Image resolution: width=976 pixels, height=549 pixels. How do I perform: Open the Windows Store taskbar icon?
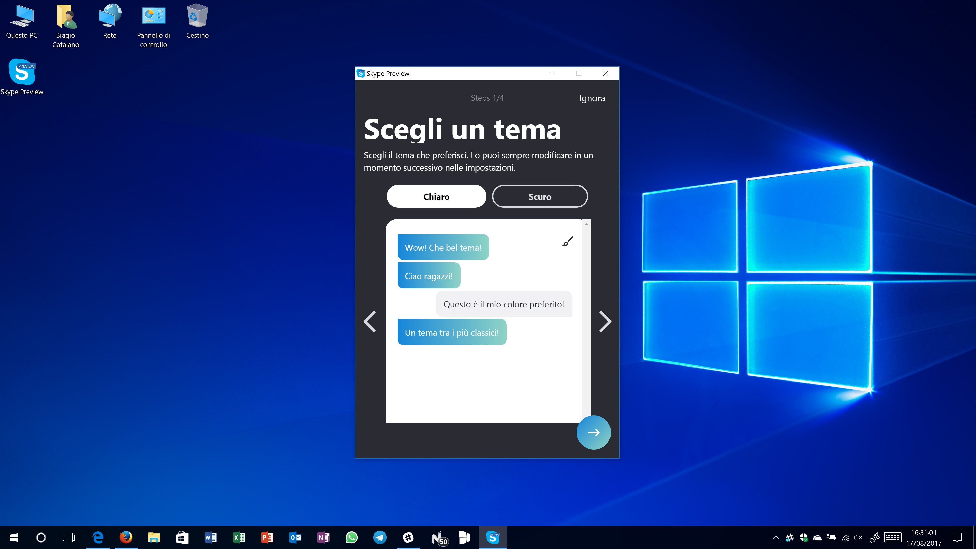pyautogui.click(x=182, y=537)
